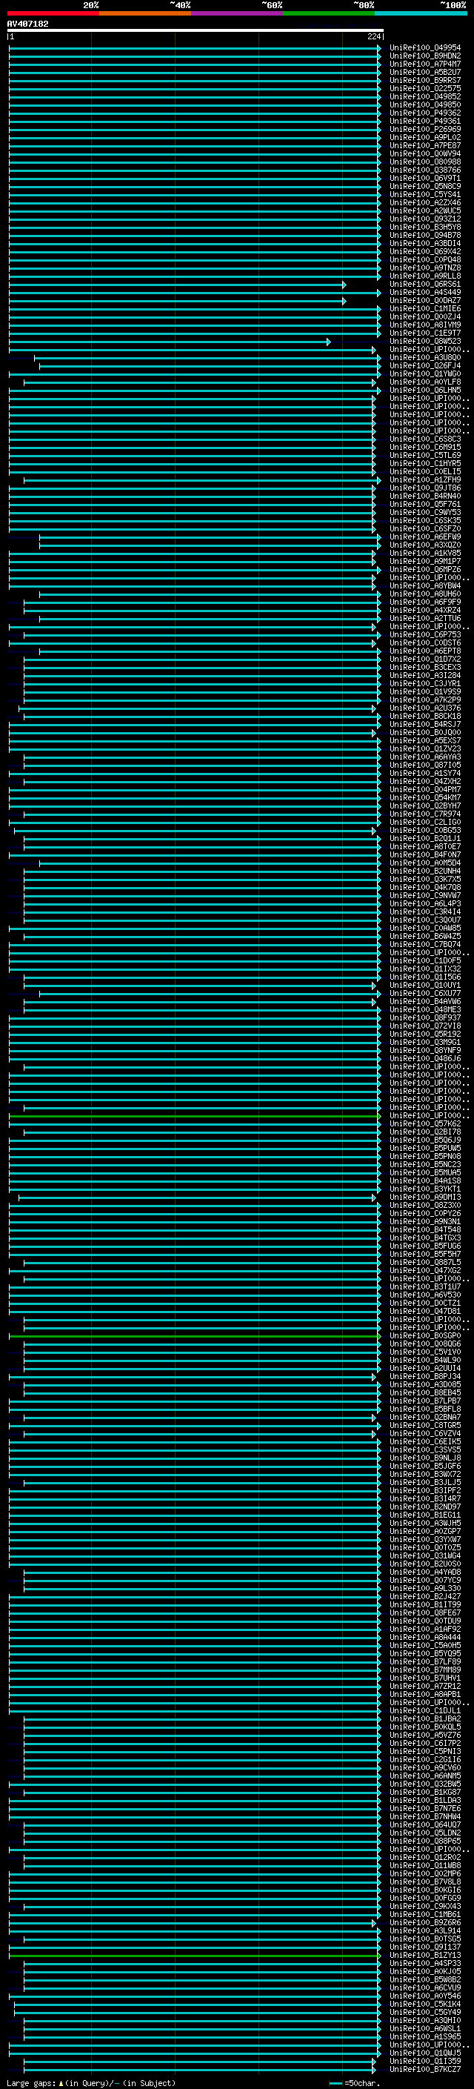Click hit UniRef100_C7R974
Screen dimensions: 474x2089
pos(424,814)
